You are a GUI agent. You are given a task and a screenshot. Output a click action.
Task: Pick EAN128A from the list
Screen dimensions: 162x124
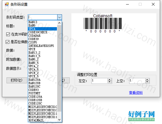click(42, 80)
